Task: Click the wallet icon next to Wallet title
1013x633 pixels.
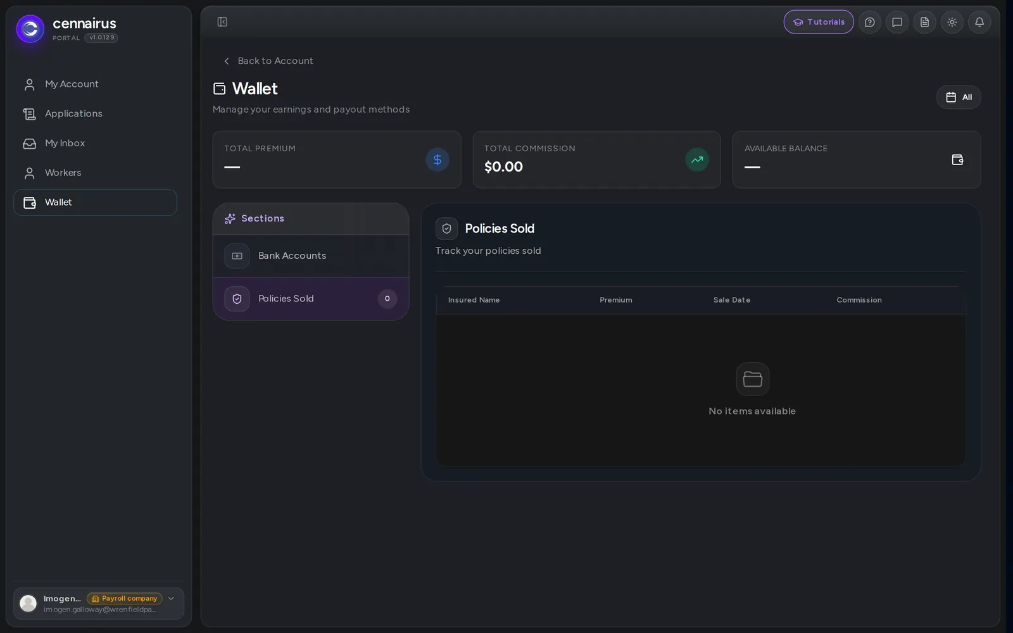Action: (x=219, y=89)
